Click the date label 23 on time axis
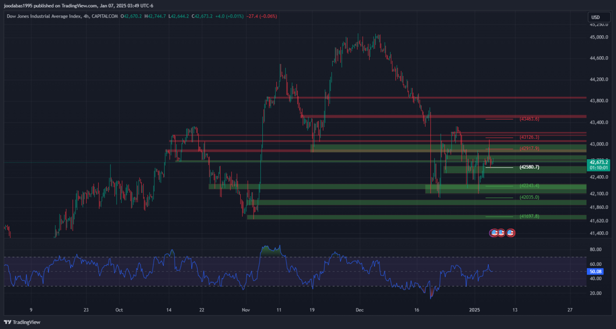Screen dimensions: 616x329 tap(86, 310)
